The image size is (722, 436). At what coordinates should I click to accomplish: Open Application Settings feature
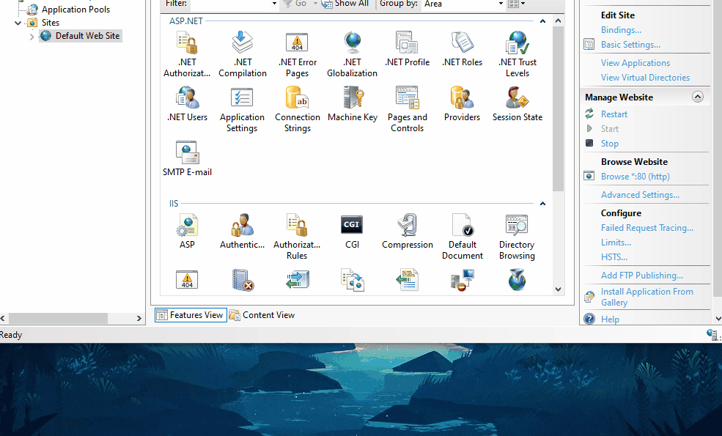242,110
